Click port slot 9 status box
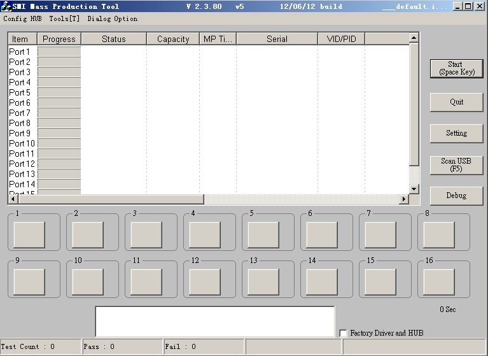The image size is (488, 356). coord(29,282)
